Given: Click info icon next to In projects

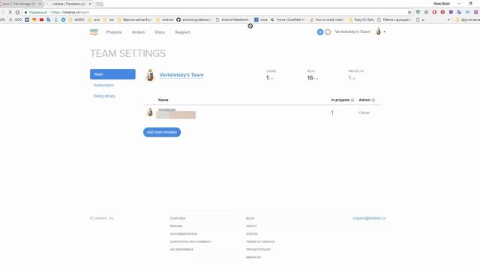Looking at the screenshot, I should click(352, 100).
